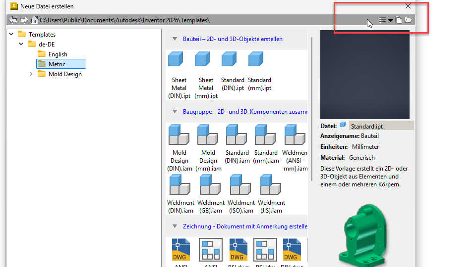Click the home templates icon
Screen dimensions: 476x267
pyautogui.click(x=35, y=20)
